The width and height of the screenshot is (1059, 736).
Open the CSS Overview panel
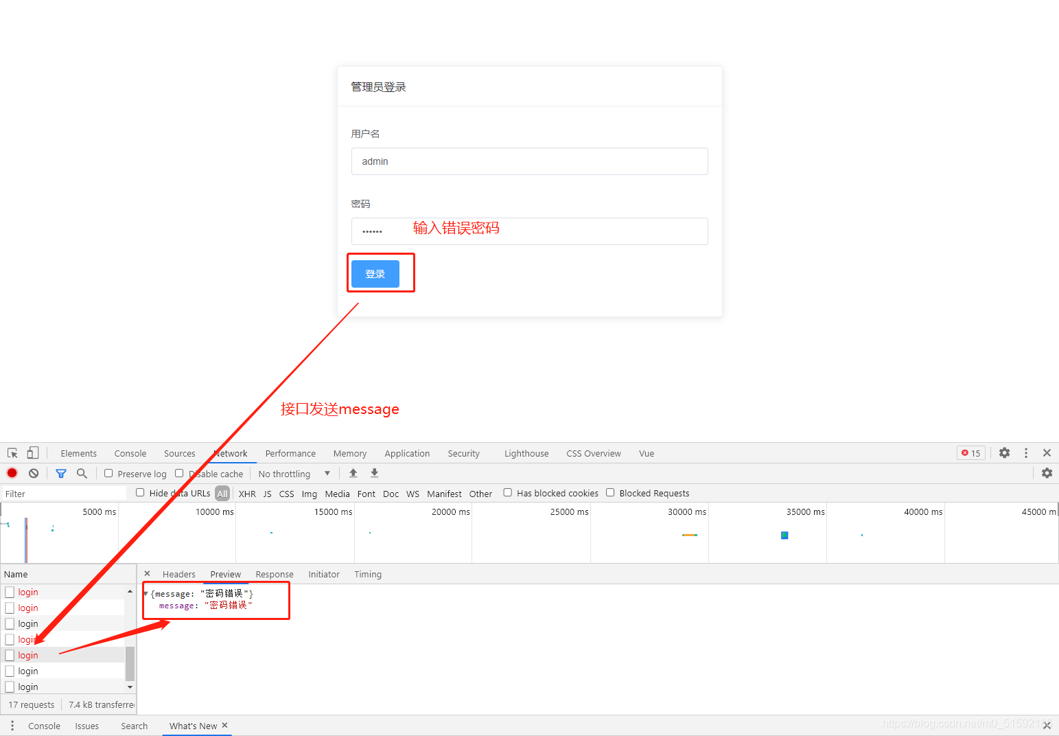[x=594, y=454]
